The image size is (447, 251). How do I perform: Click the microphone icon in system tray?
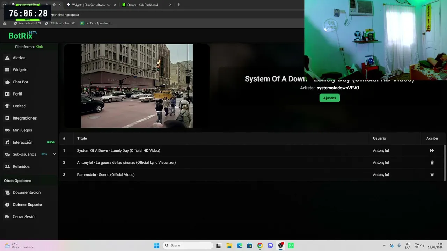point(399,245)
